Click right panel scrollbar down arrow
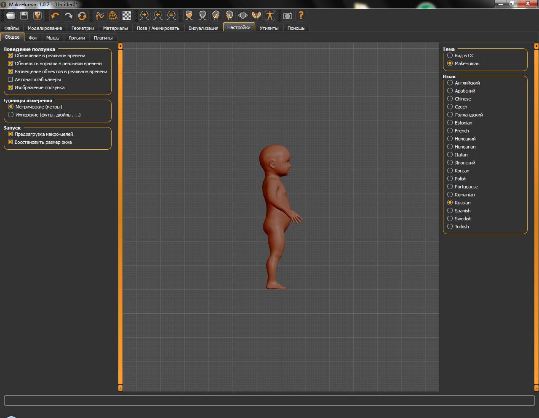539x418 pixels. click(x=536, y=388)
